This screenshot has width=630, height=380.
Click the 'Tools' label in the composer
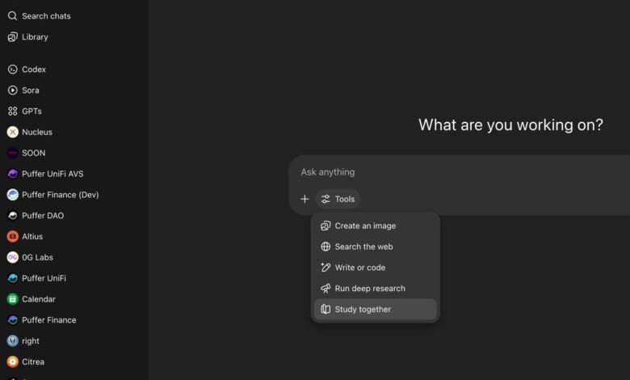point(345,199)
